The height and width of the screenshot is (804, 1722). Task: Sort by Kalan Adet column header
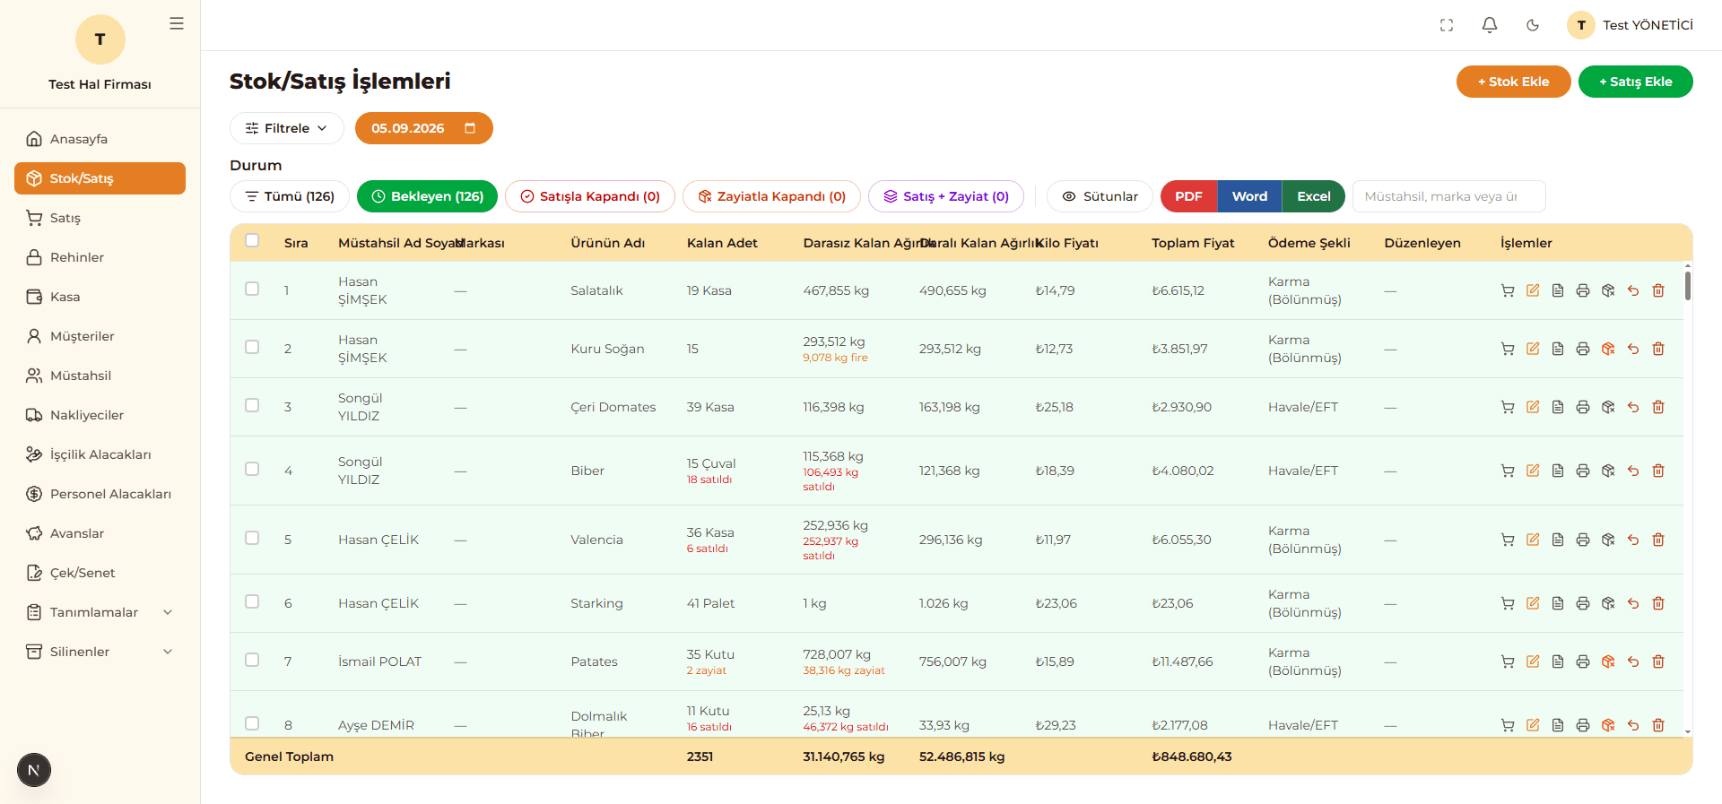tap(722, 243)
